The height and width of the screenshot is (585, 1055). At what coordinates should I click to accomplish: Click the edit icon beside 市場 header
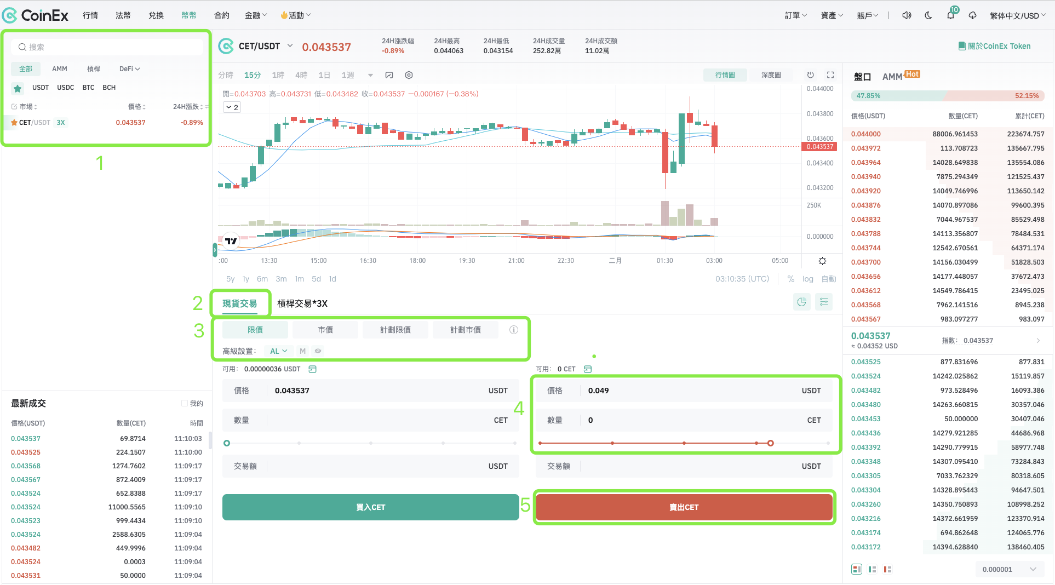point(14,107)
